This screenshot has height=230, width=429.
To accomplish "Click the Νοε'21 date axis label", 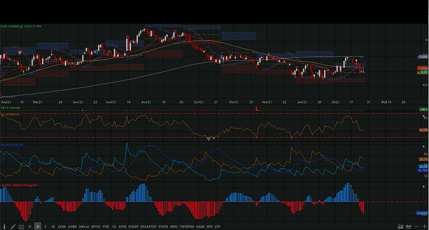I will click(267, 102).
